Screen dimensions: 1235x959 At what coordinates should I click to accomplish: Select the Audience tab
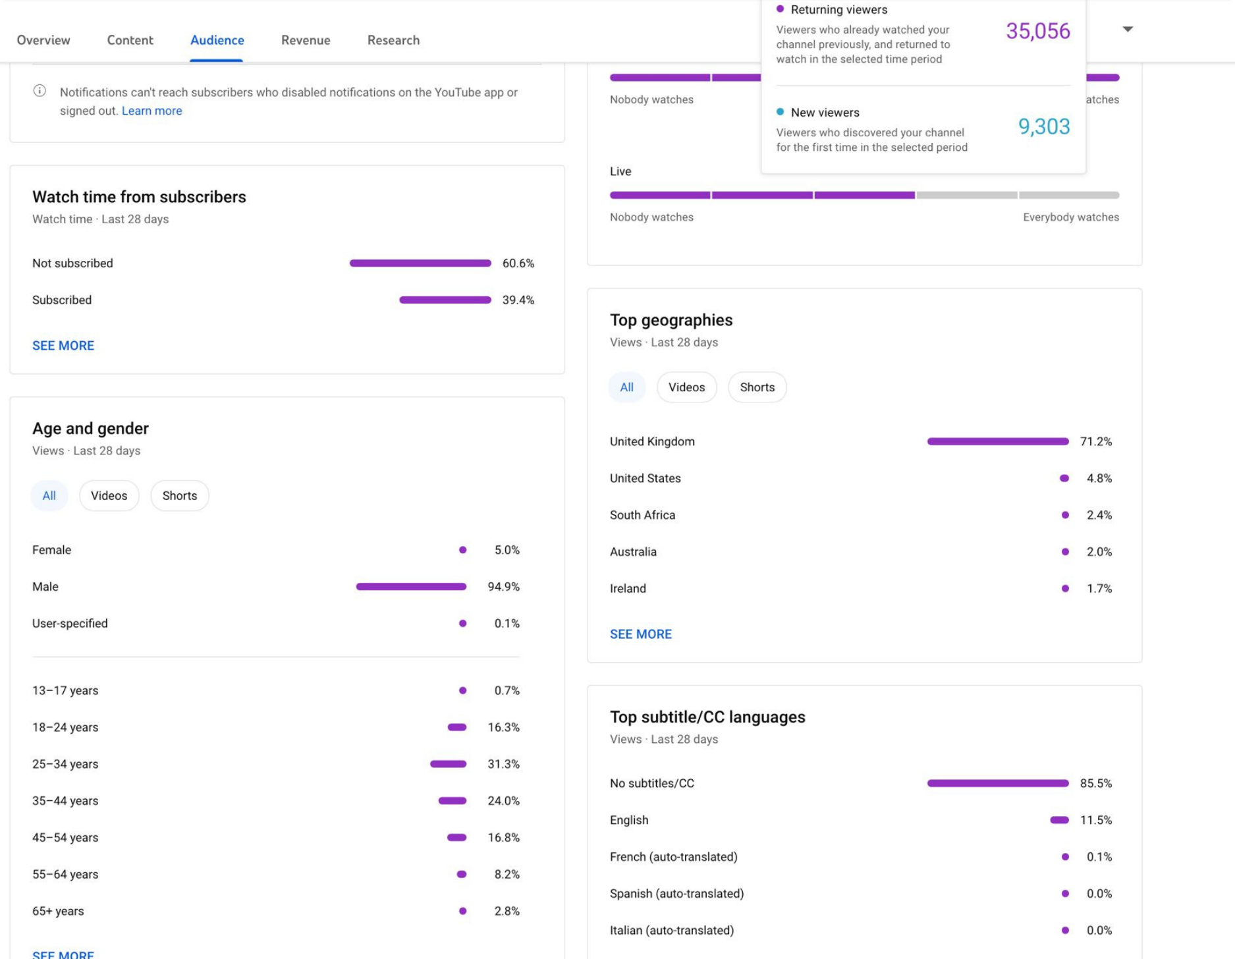[x=217, y=40]
